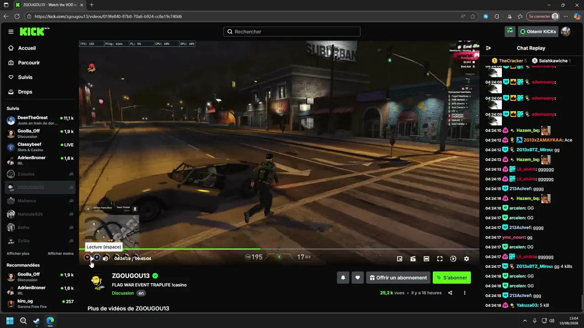The image size is (584, 328).
Task: Click Salahkawiche in the chat leaderboard
Action: coord(553,61)
